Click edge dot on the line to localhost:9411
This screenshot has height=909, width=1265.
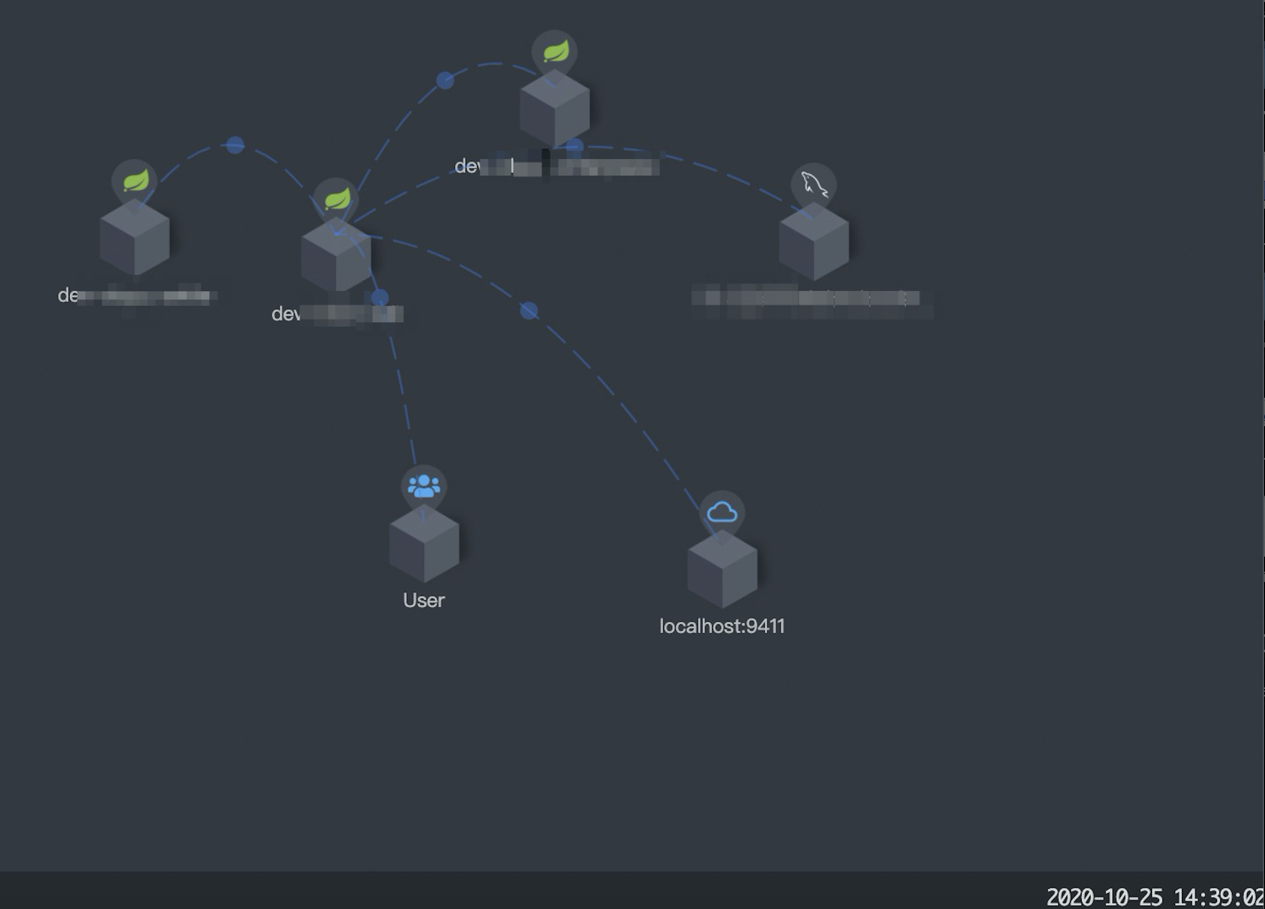[529, 311]
